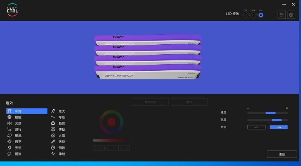Click the FURY CTRL logo
Viewport: 301px width, 166px height.
12,10
